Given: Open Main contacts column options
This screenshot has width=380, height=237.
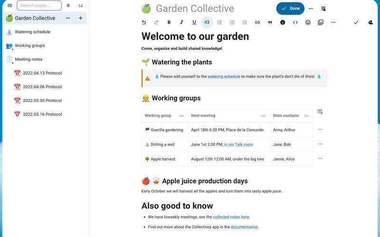Looking at the screenshot, I should click(306, 116).
